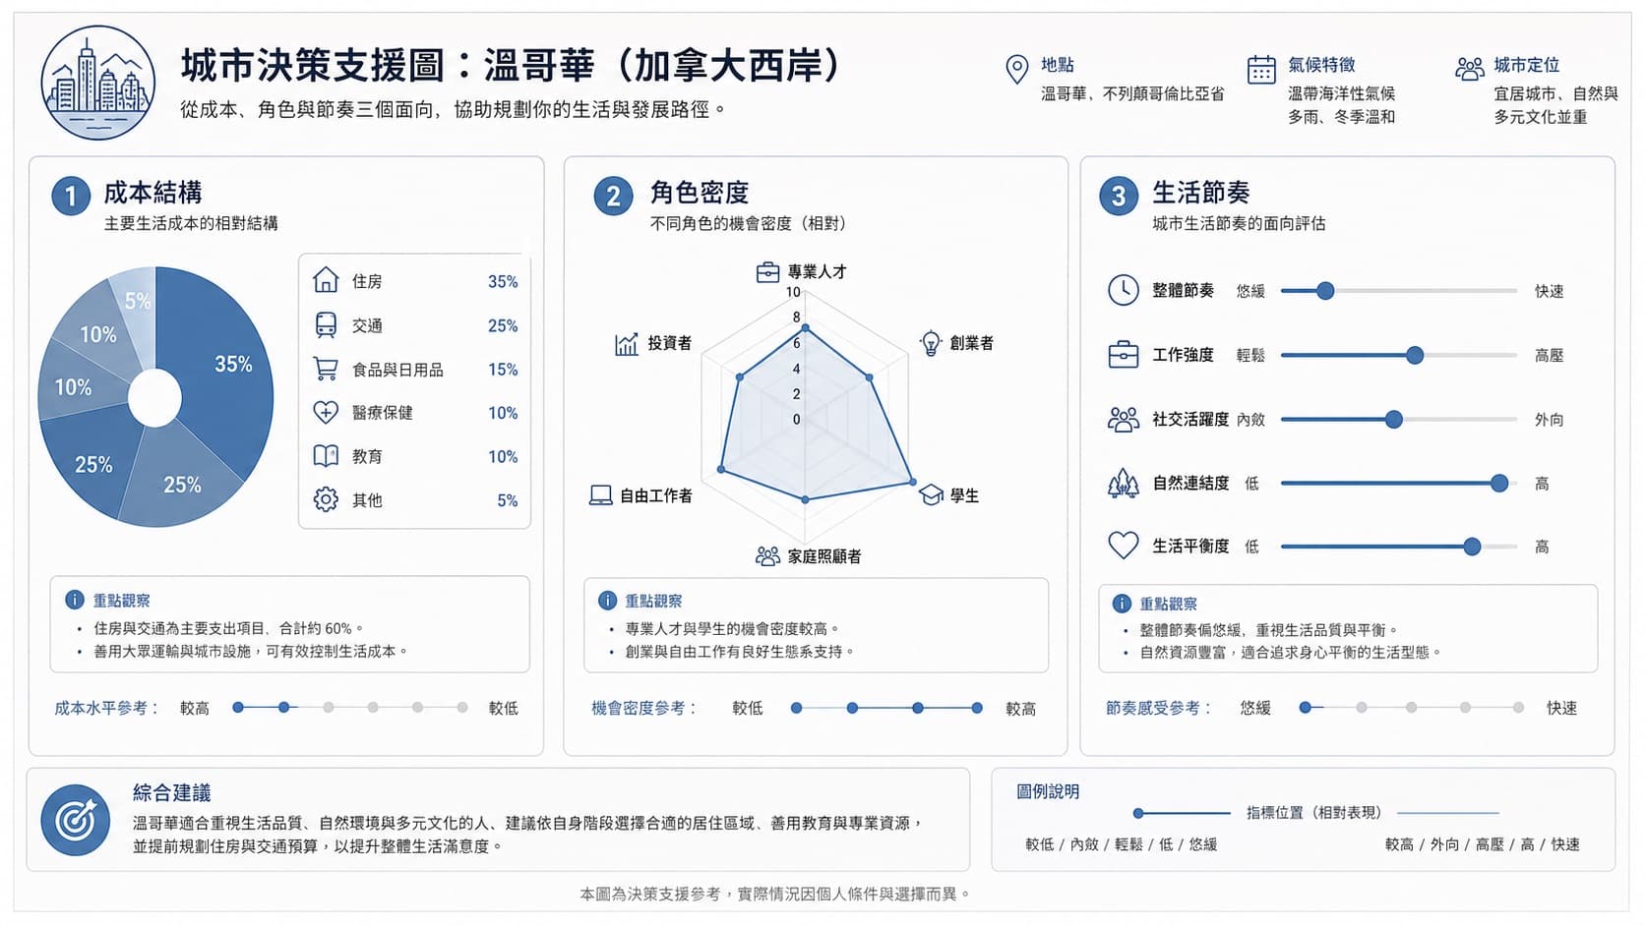The height and width of the screenshot is (925, 1645).
Task: Click the 圖例說明 legend title
Action: pyautogui.click(x=1048, y=791)
